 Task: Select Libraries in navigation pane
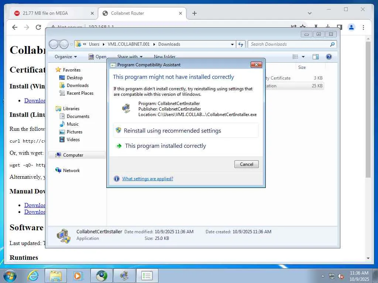coord(71,109)
